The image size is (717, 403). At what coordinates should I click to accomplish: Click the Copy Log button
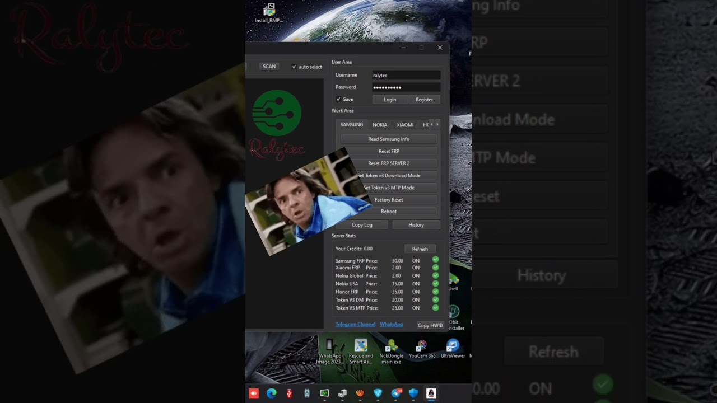coord(362,224)
